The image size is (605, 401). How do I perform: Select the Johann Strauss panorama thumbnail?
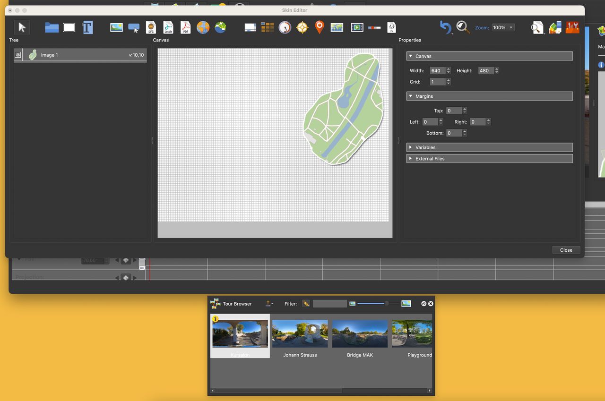tap(300, 333)
